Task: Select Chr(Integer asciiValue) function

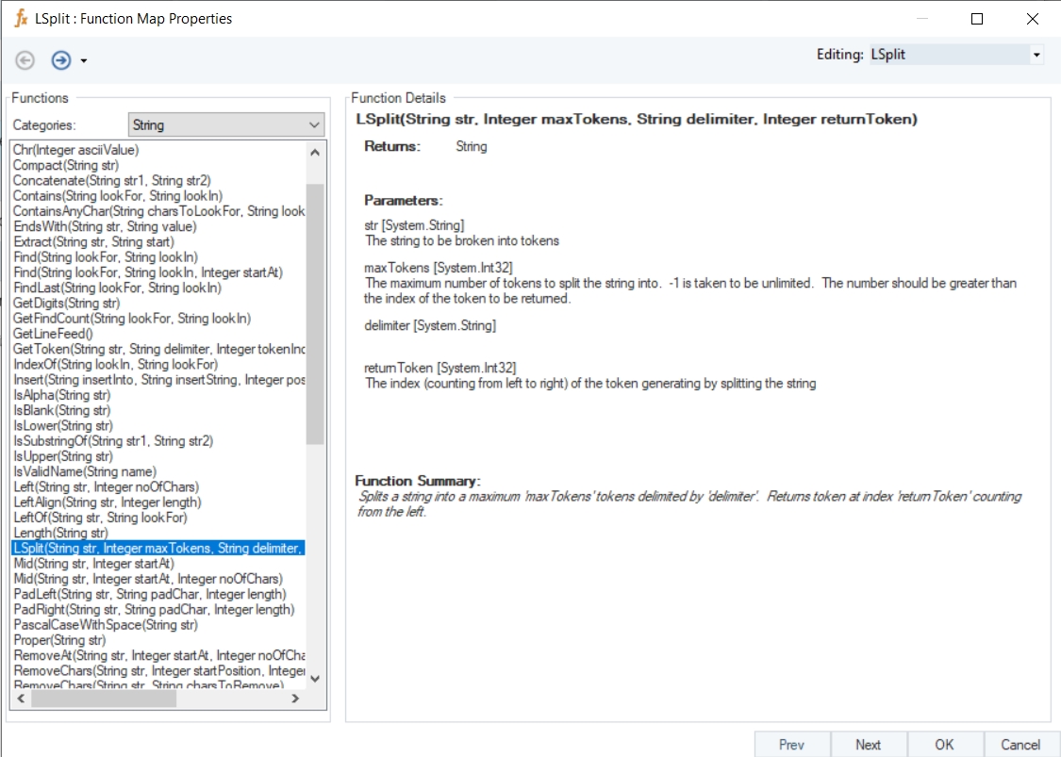Action: pos(76,150)
